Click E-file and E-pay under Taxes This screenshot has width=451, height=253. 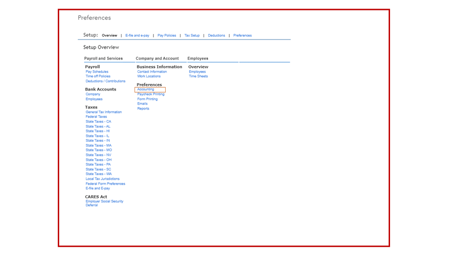pyautogui.click(x=98, y=189)
